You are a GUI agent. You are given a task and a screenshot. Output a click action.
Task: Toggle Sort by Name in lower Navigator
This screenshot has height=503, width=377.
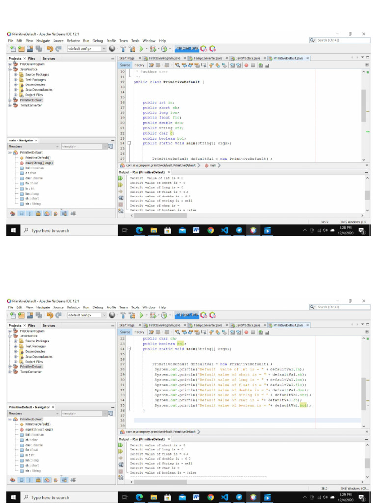[64, 480]
